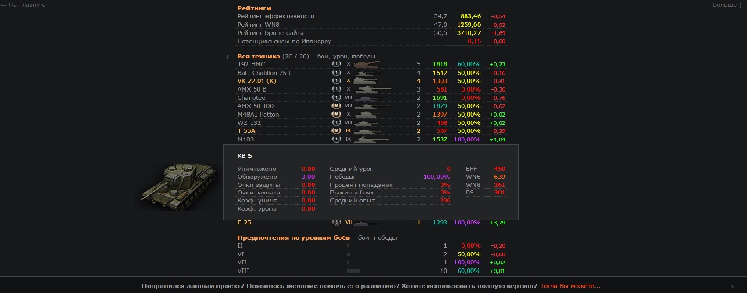Click the Charioteer tank silhouette icon
The height and width of the screenshot is (293, 747).
coord(367,98)
